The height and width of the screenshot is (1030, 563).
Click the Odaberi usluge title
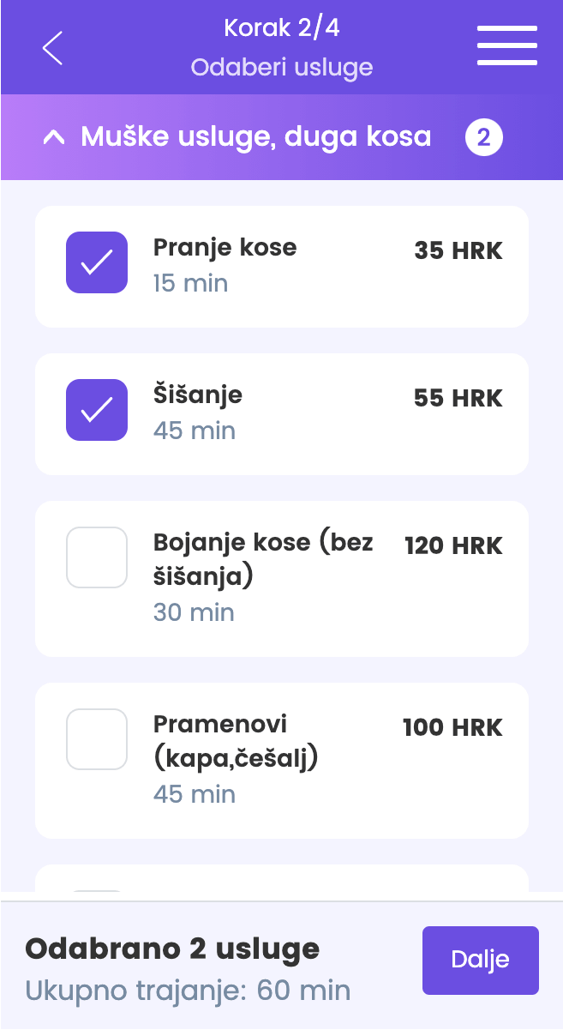pos(281,67)
